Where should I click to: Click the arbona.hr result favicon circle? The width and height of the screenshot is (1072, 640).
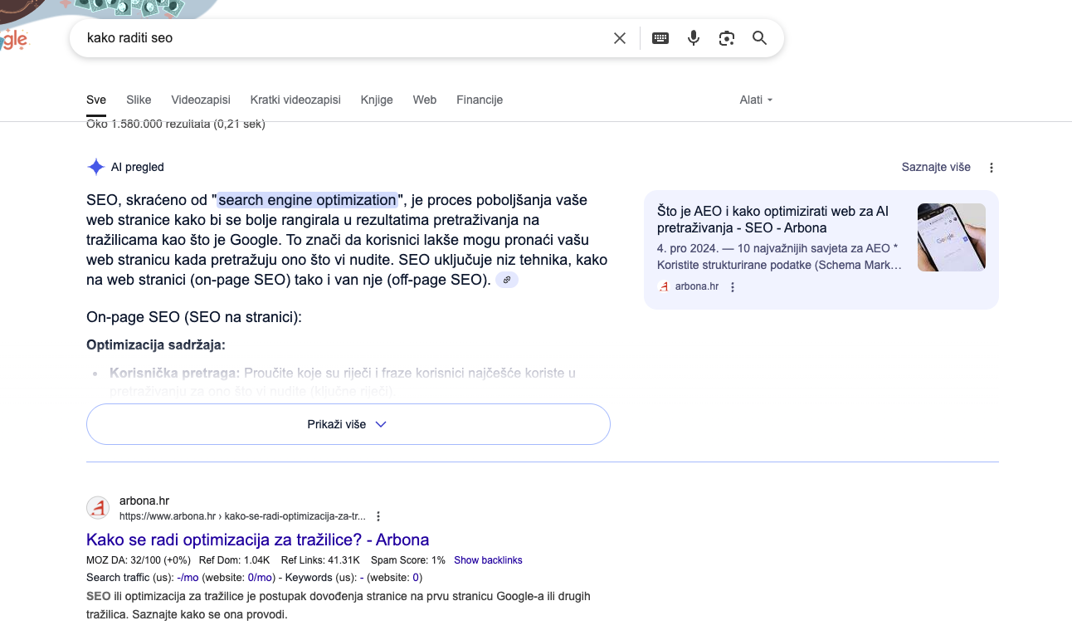[x=98, y=508]
